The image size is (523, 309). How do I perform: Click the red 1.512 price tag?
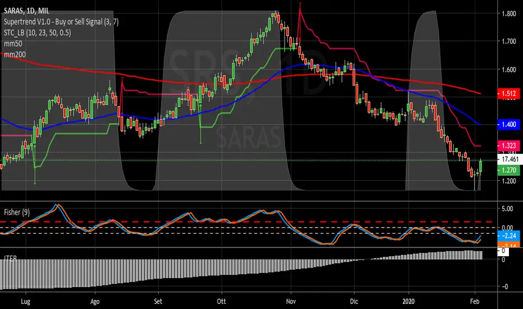click(508, 93)
